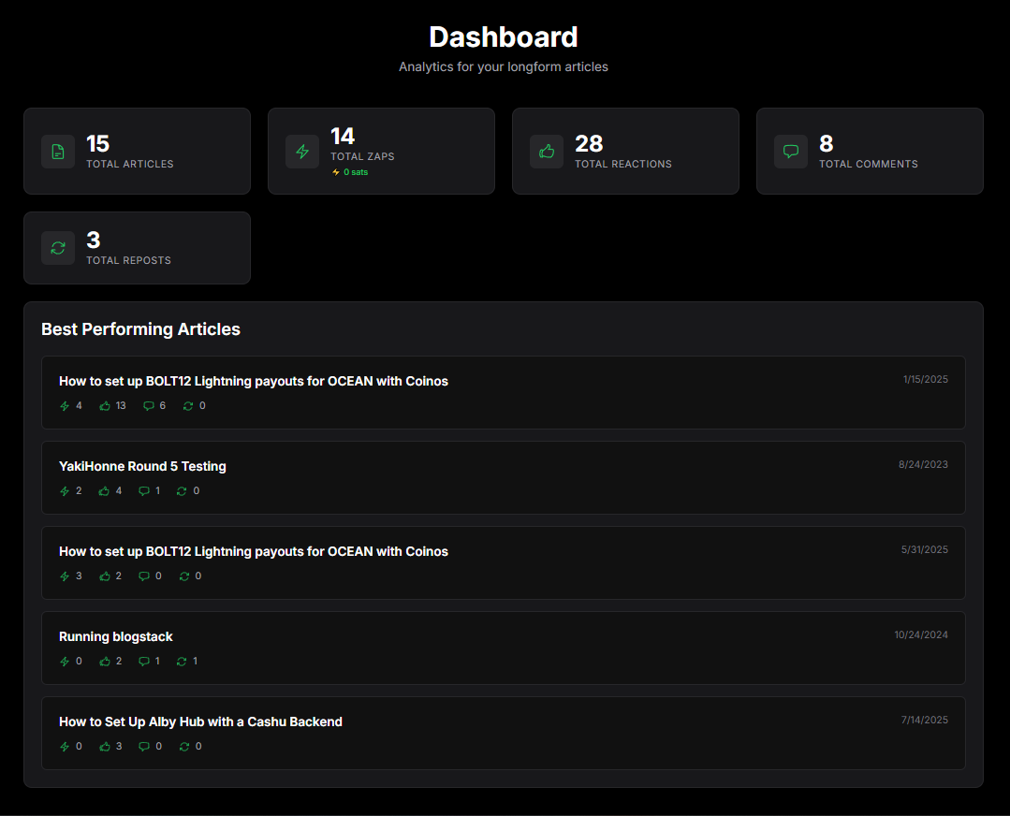This screenshot has width=1010, height=816.
Task: Open the YakiHonne Round 5 Testing article
Action: point(503,477)
